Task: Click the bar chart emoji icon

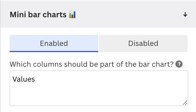Action: point(72,15)
